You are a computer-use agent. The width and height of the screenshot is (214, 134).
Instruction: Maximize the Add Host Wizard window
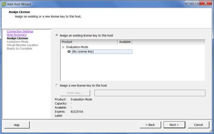196,3
